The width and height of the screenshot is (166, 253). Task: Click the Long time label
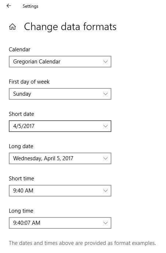[21, 211]
